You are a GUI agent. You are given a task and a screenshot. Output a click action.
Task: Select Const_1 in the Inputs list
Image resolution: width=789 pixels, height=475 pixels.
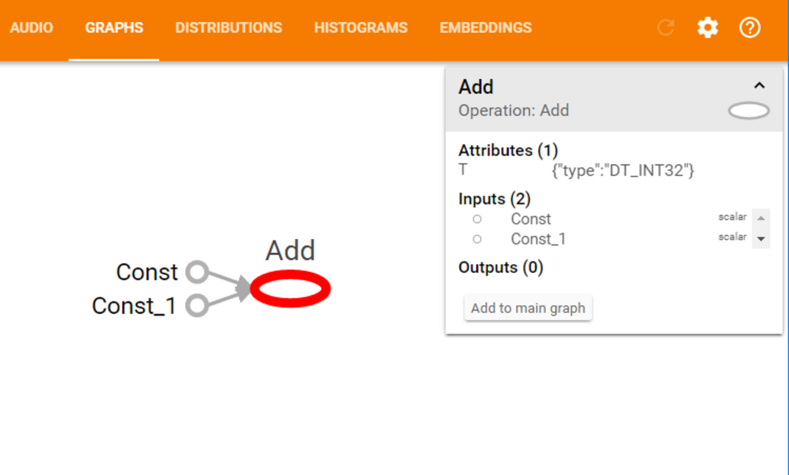(538, 239)
